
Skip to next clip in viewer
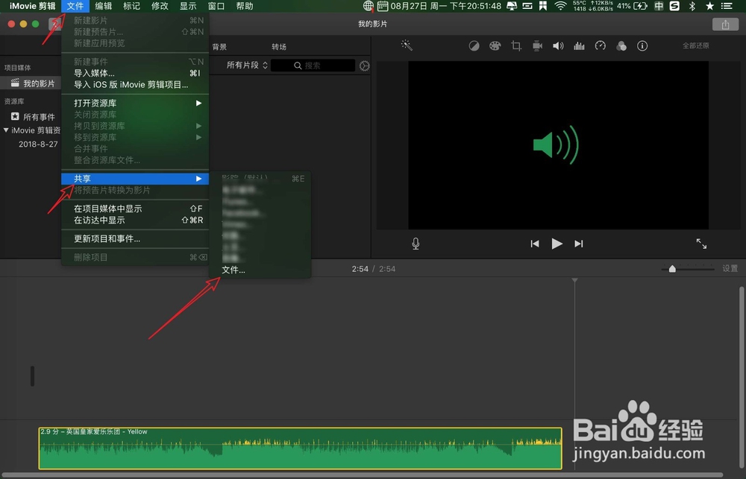click(579, 244)
